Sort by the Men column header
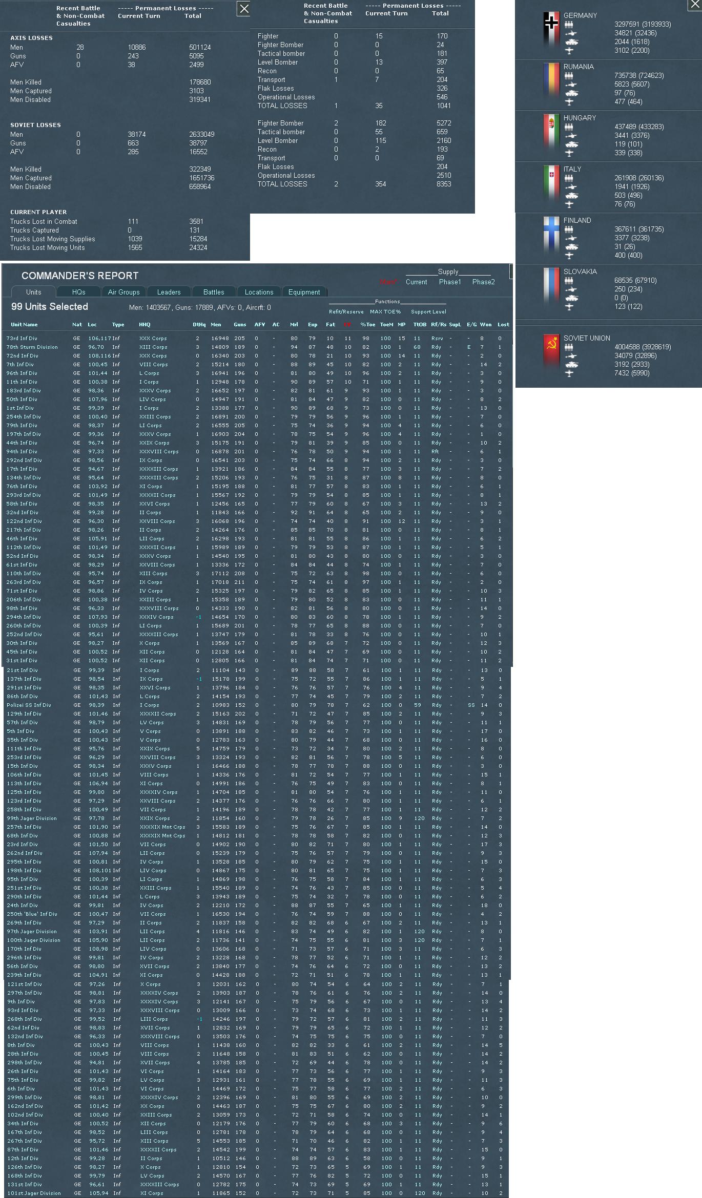Viewport: 702px width, 1198px height. coord(216,325)
